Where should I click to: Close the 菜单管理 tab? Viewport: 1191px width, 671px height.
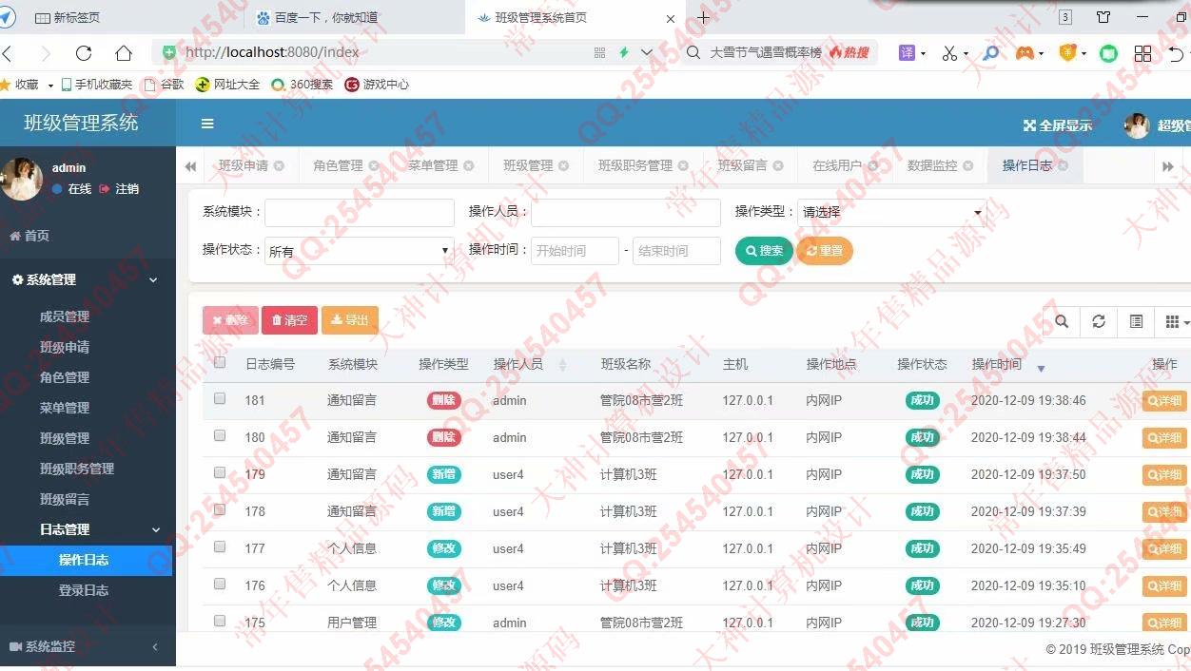pos(468,165)
